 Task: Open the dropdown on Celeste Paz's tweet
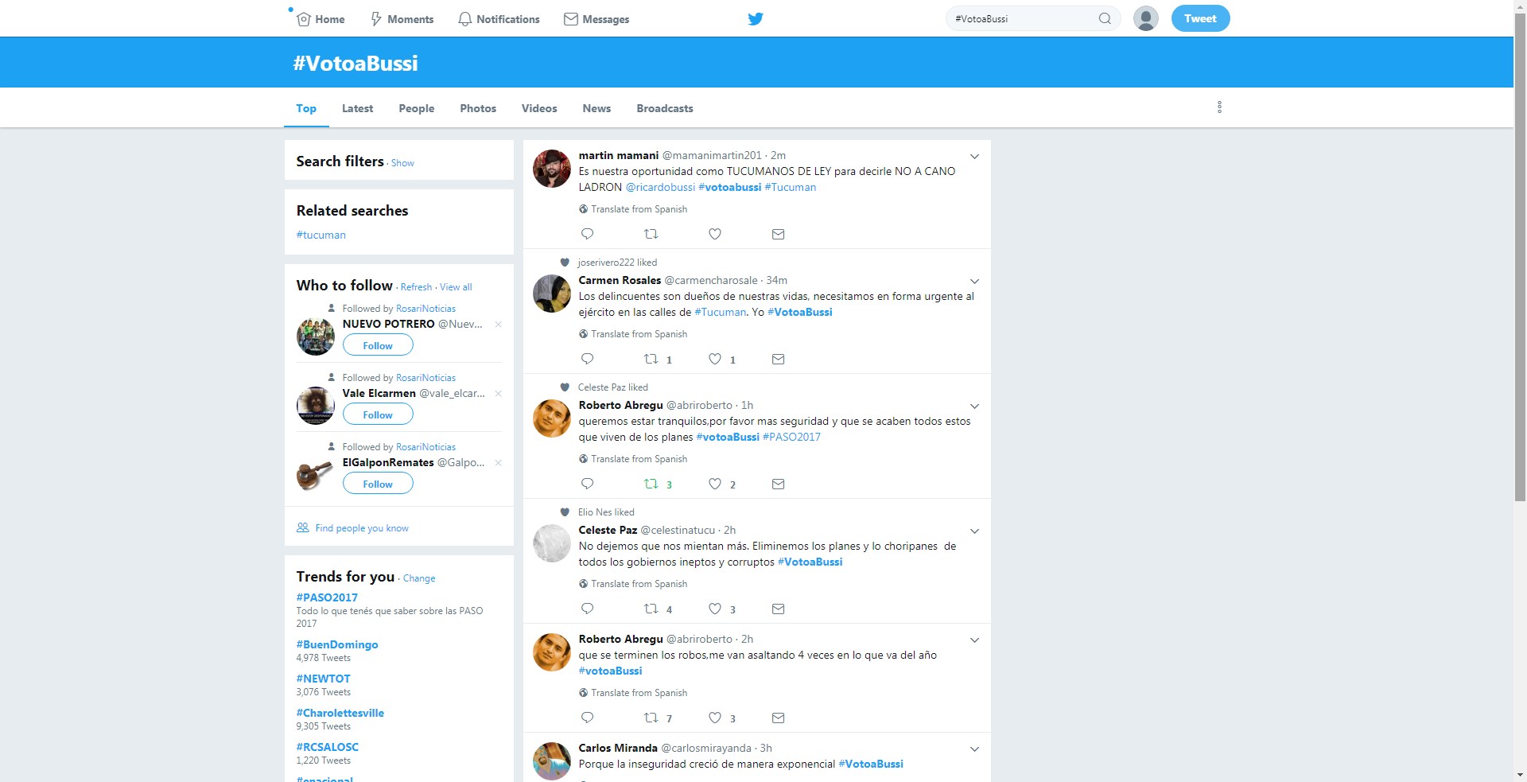click(974, 531)
